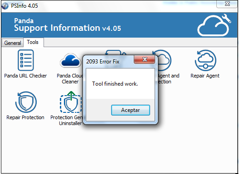Click the Protection Uninstaller label text
Image resolution: width=239 pixels, height=174 pixels.
tap(67, 120)
